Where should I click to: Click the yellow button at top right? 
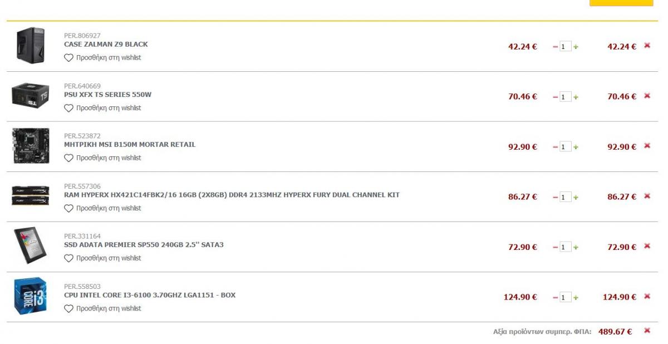[621, 3]
